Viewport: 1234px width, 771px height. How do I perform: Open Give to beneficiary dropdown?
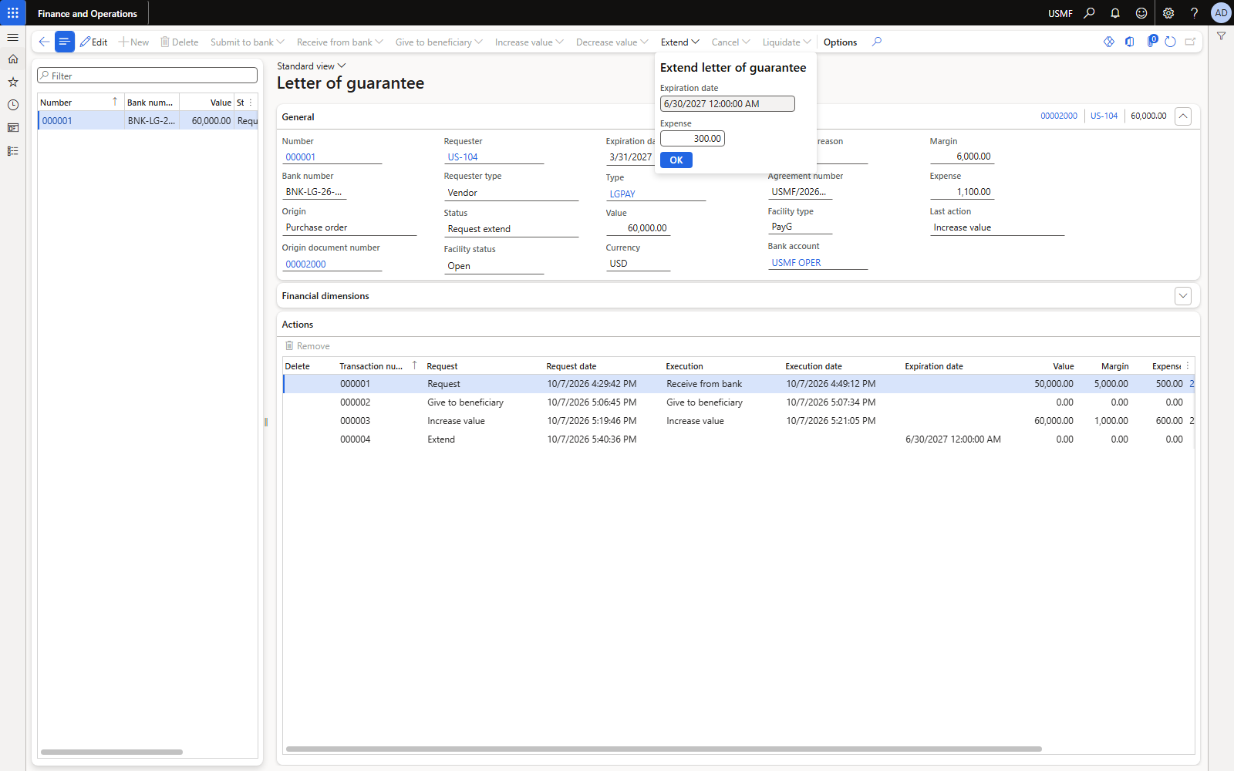click(x=439, y=42)
